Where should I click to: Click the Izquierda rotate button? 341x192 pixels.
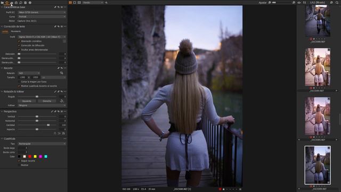pyautogui.click(x=27, y=101)
